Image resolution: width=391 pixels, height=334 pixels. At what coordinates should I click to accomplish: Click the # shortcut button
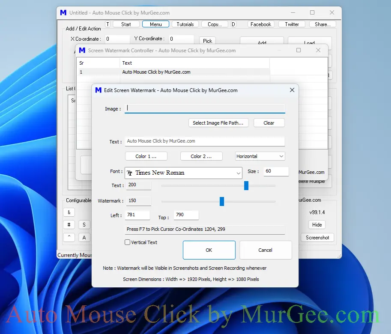pyautogui.click(x=69, y=224)
